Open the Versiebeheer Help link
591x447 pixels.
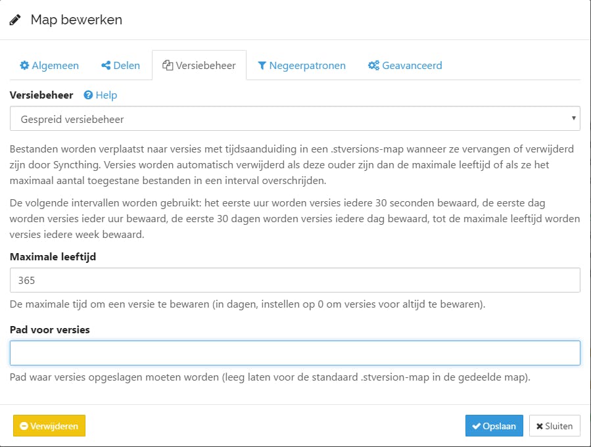[x=101, y=95]
